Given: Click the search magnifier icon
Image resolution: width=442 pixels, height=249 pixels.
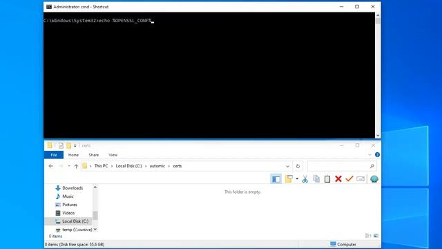Looking at the screenshot, I should (372, 166).
